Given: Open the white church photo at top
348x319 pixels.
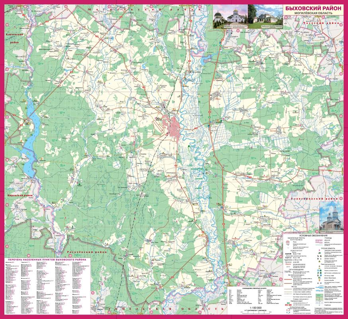Looking at the screenshot, I should (231, 17).
